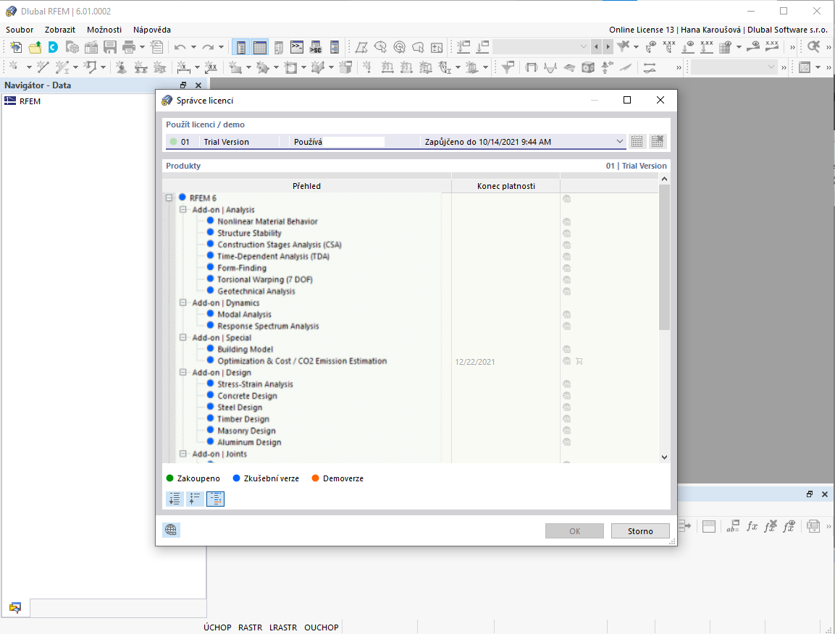Open the Soubor menu

(19, 30)
